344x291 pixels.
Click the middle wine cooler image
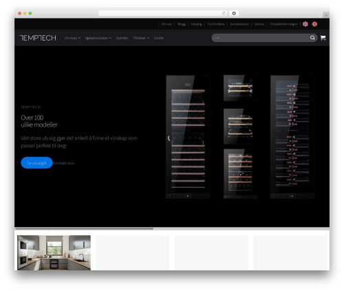240,127
